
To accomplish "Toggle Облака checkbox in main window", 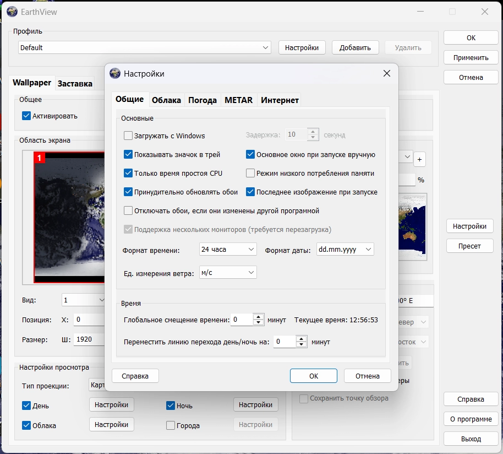I will [x=26, y=425].
